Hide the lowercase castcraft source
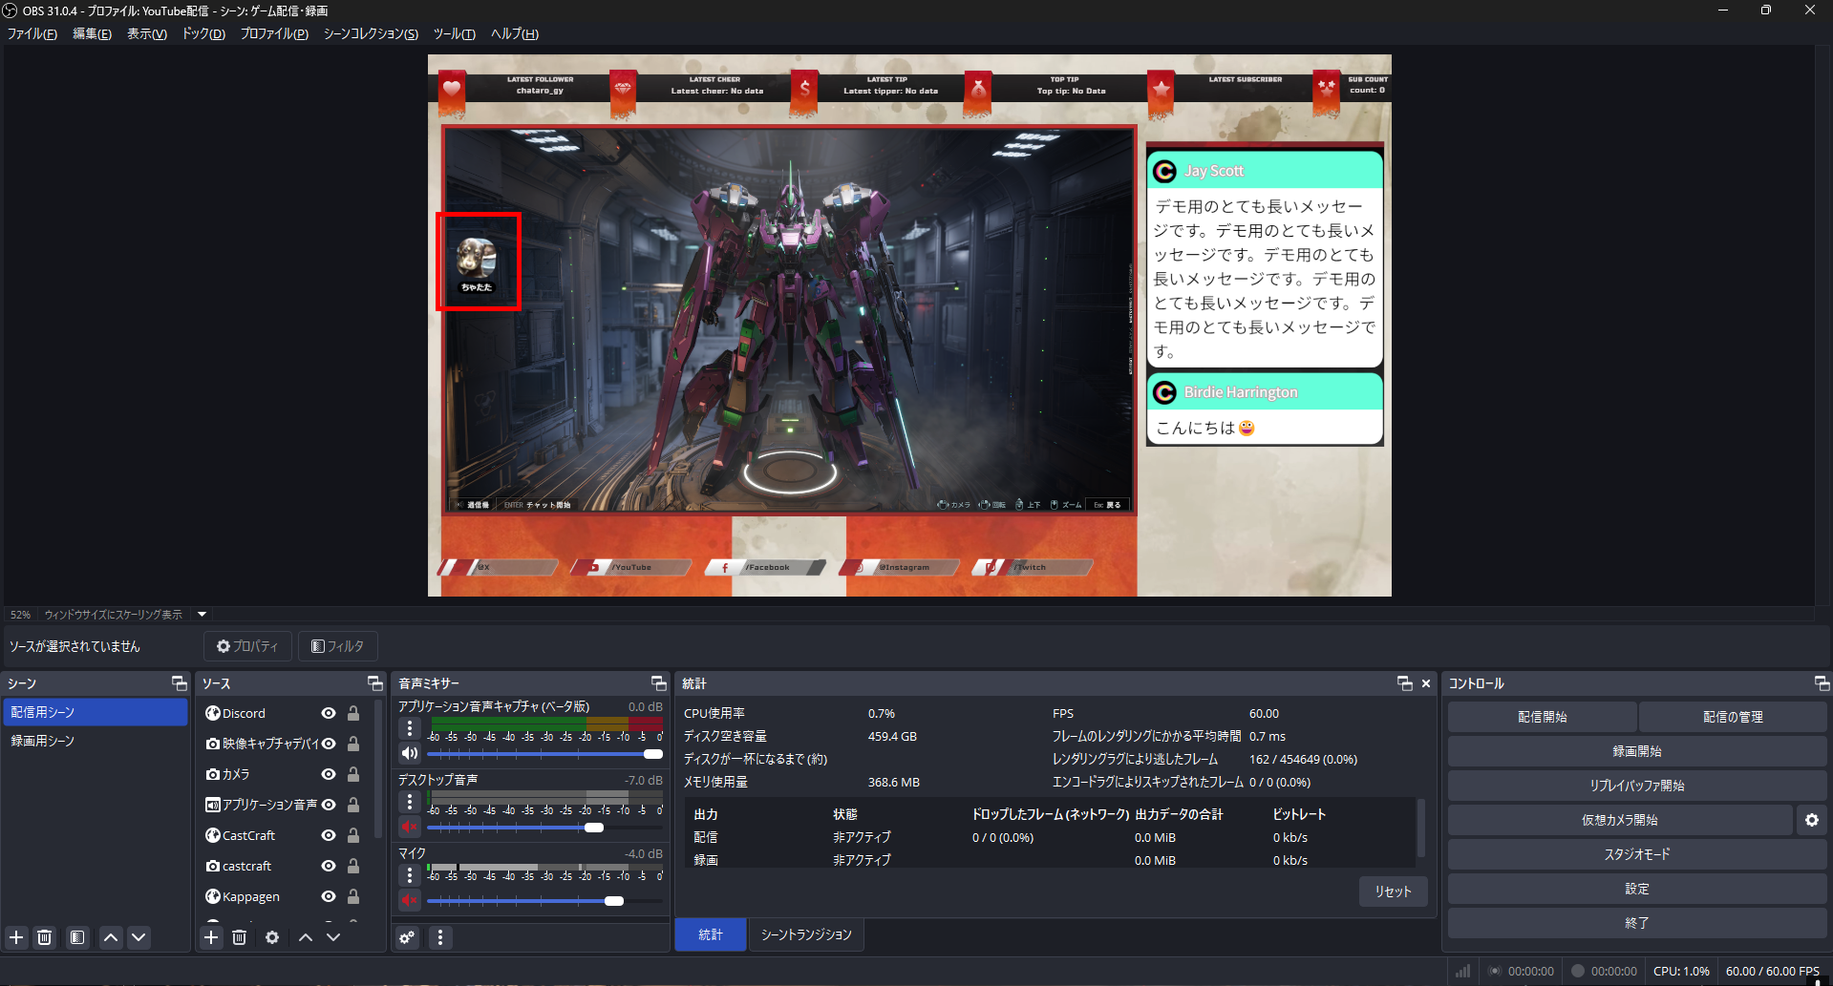Viewport: 1833px width, 986px height. [x=329, y=866]
